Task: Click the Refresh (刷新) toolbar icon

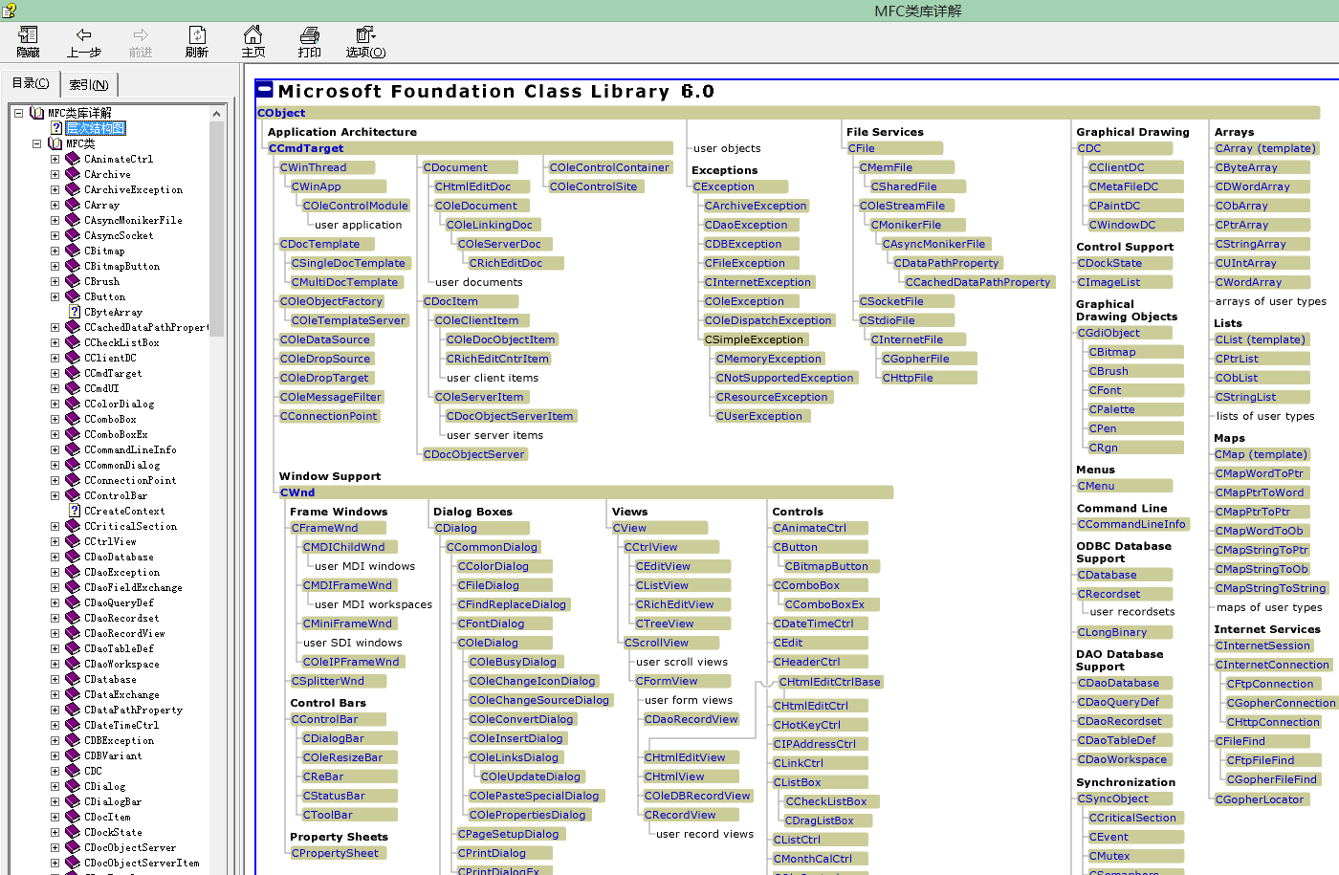Action: 197,36
